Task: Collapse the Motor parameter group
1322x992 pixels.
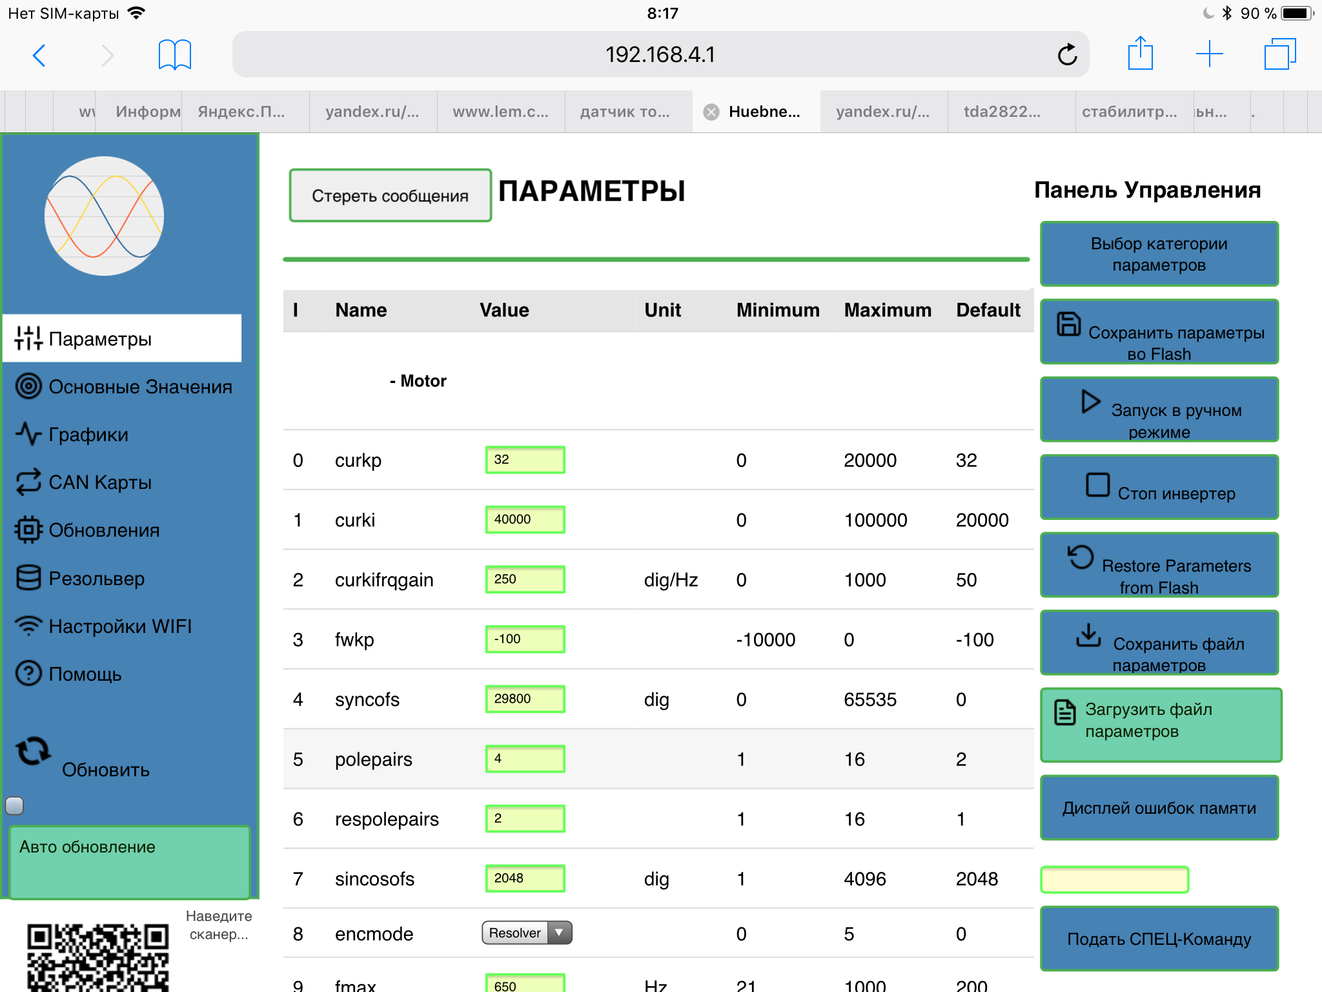Action: 418,381
